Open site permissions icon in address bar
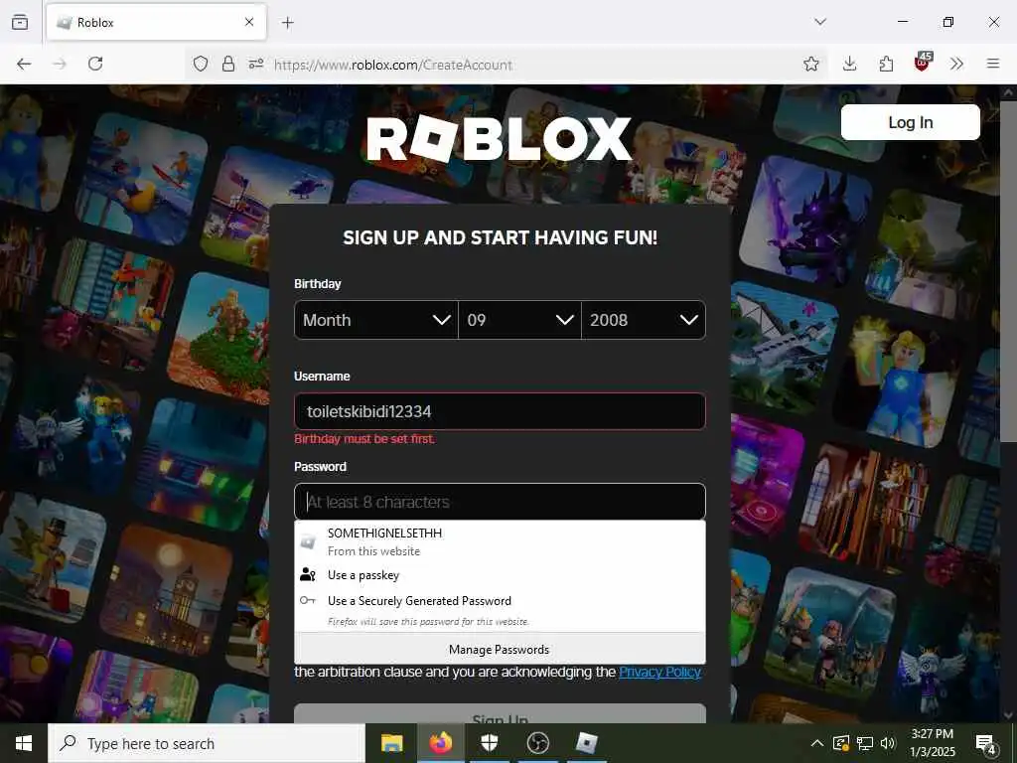This screenshot has width=1017, height=763. point(256,64)
